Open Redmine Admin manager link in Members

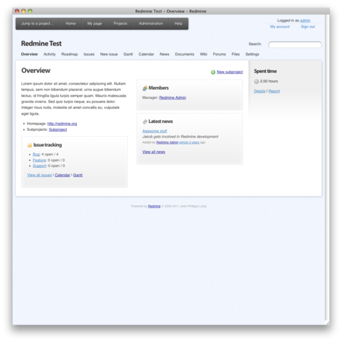[172, 98]
